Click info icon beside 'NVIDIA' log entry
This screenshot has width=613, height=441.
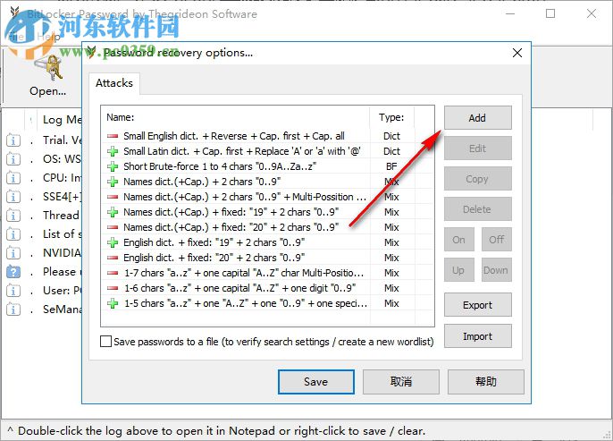pos(13,253)
